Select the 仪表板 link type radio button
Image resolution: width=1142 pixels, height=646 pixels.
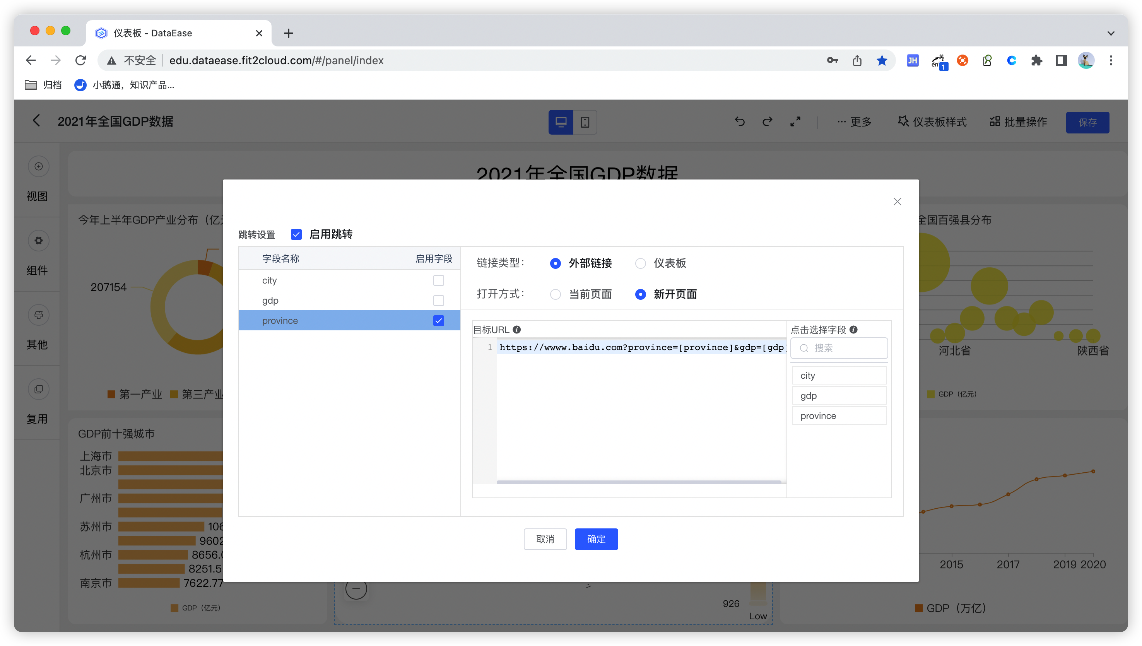tap(640, 263)
